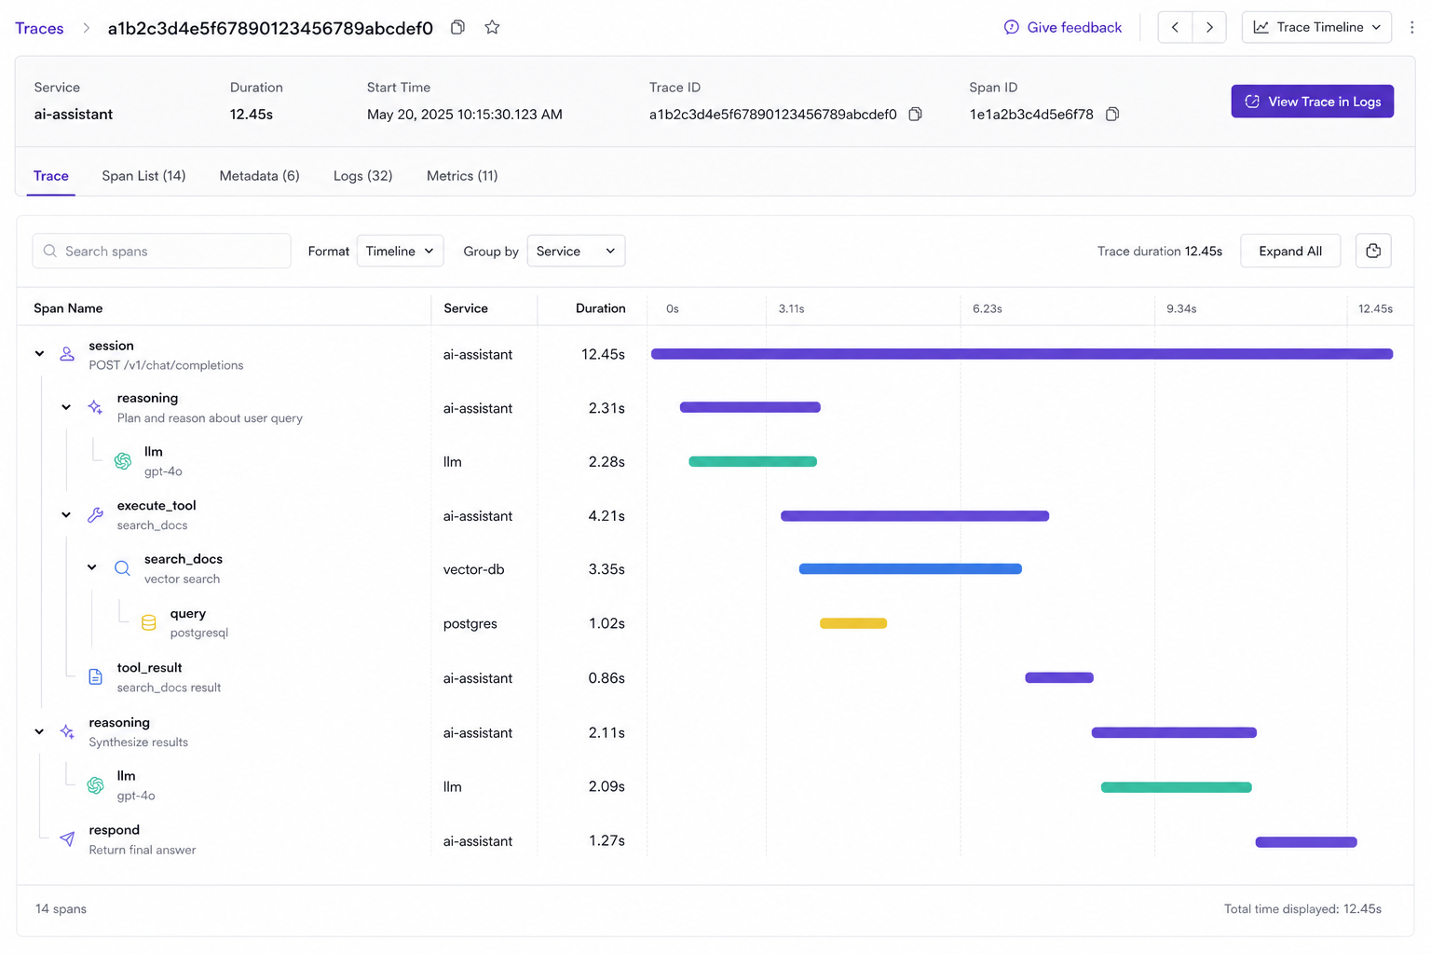Open the Group by Service dropdown

(576, 251)
